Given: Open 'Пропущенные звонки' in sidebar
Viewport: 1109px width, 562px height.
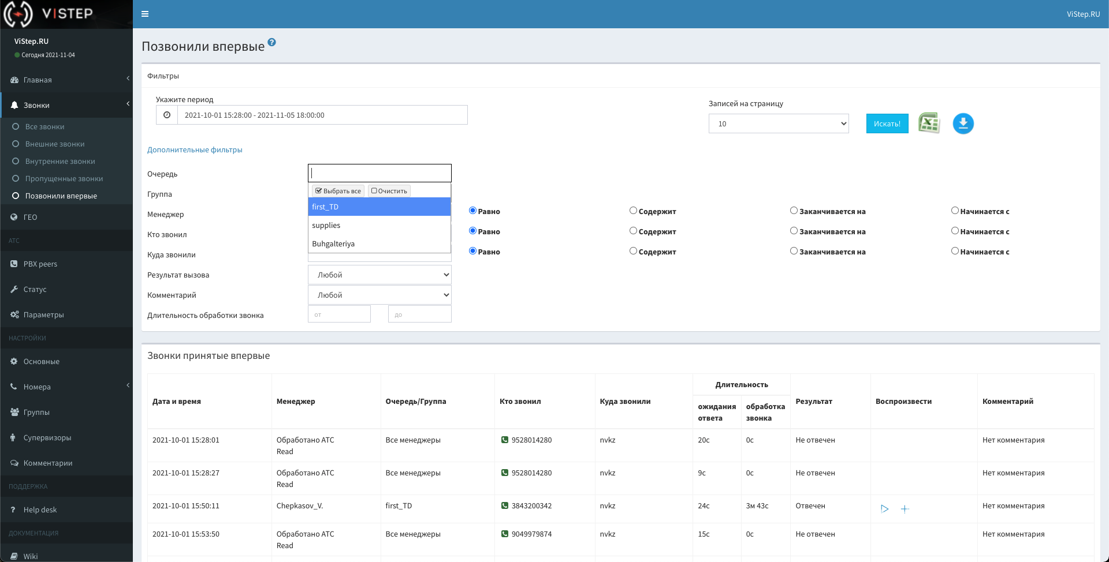Looking at the screenshot, I should point(64,179).
